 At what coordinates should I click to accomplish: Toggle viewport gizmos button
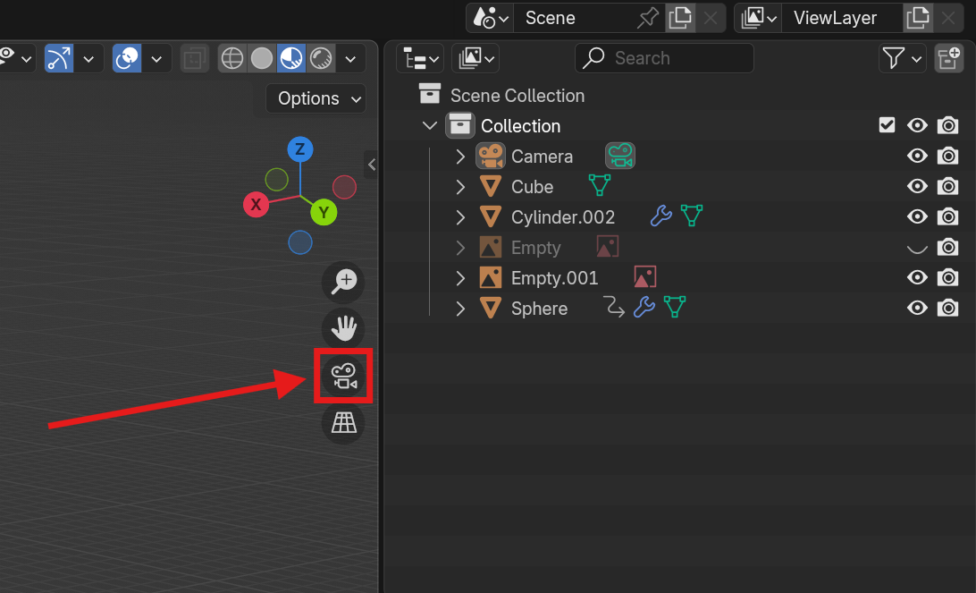59,58
